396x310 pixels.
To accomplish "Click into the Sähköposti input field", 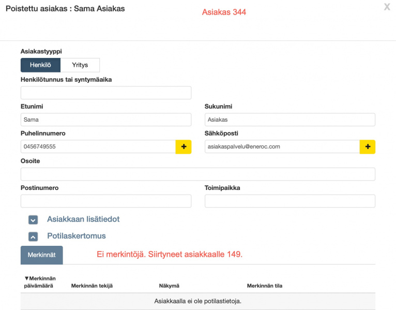I will point(282,147).
